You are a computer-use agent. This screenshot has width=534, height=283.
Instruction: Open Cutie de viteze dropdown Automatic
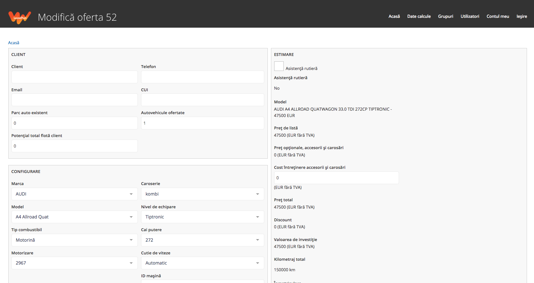[203, 263]
